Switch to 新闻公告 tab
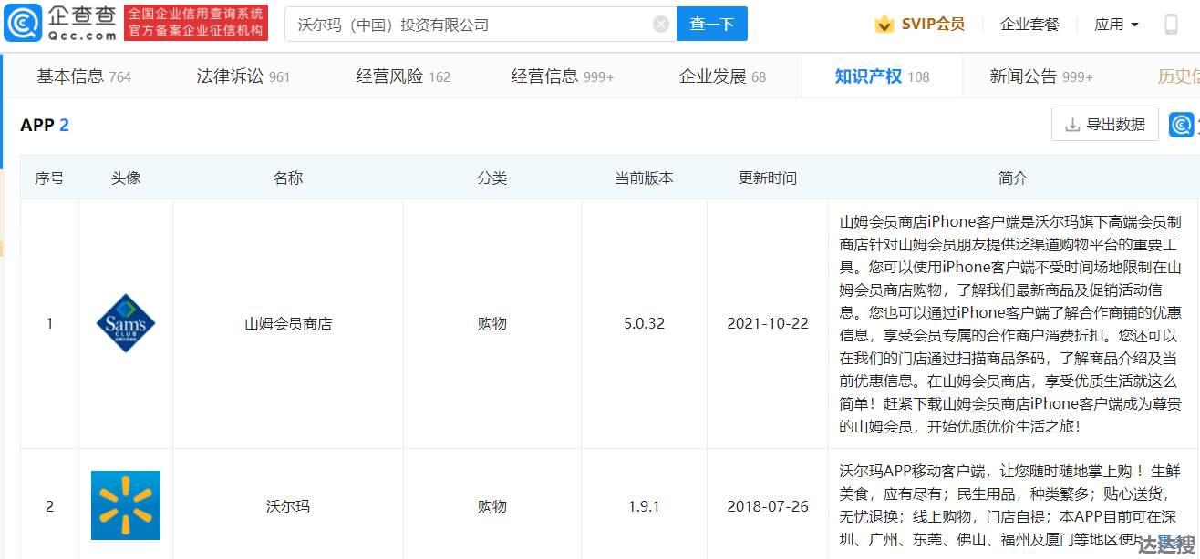 [x=1041, y=76]
